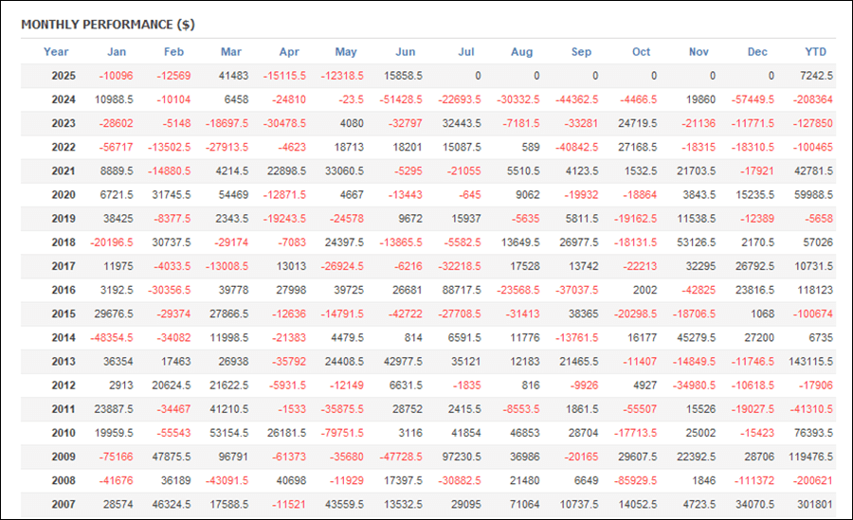Click the Sep column header
853x520 pixels.
(x=581, y=52)
